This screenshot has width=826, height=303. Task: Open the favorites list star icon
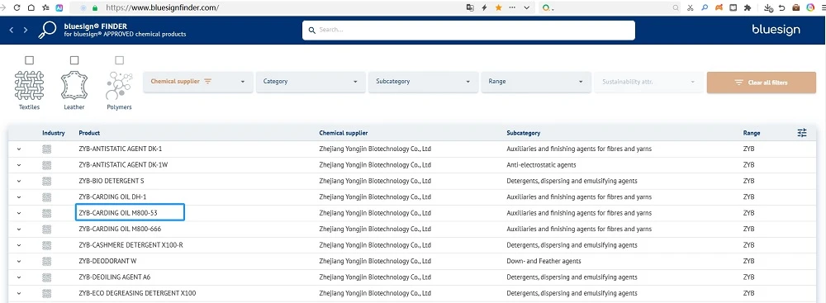[x=45, y=8]
